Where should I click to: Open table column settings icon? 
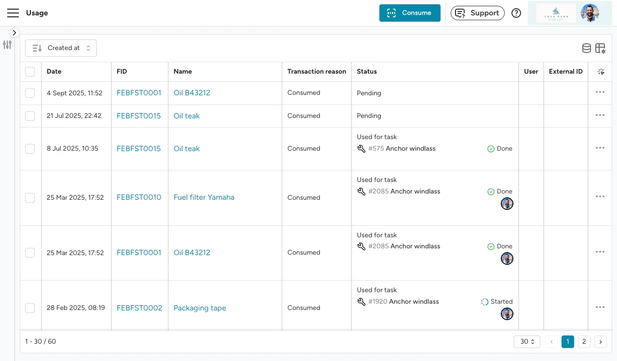(600, 48)
